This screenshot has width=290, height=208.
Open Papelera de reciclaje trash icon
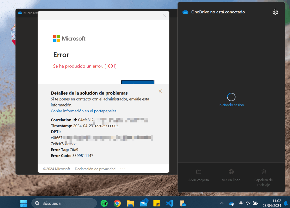tap(264, 172)
